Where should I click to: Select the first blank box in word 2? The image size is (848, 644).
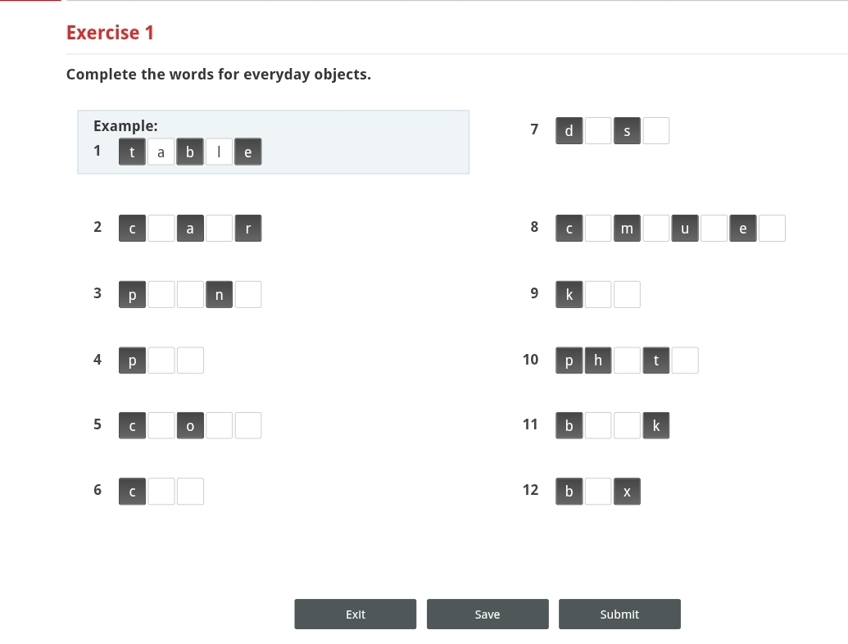click(x=161, y=228)
